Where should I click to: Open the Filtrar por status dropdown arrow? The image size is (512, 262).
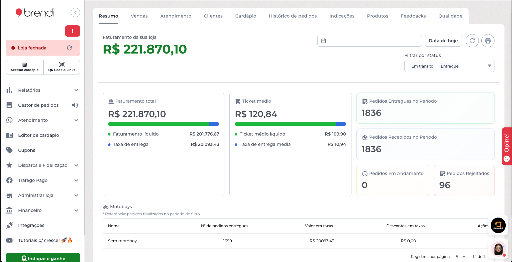[489, 66]
